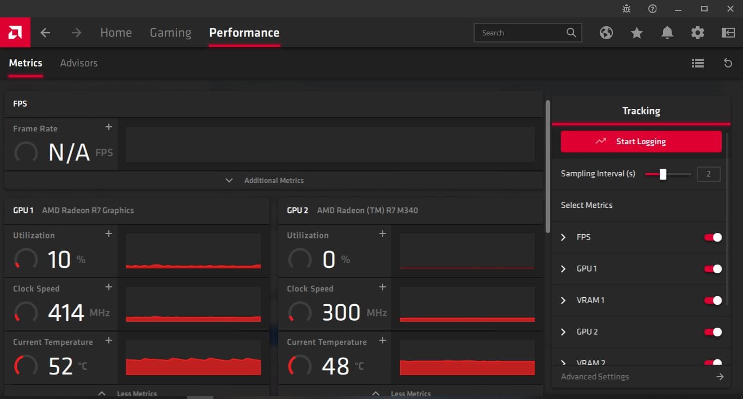
Task: Switch to the Advisors sub-tab
Action: coord(79,63)
